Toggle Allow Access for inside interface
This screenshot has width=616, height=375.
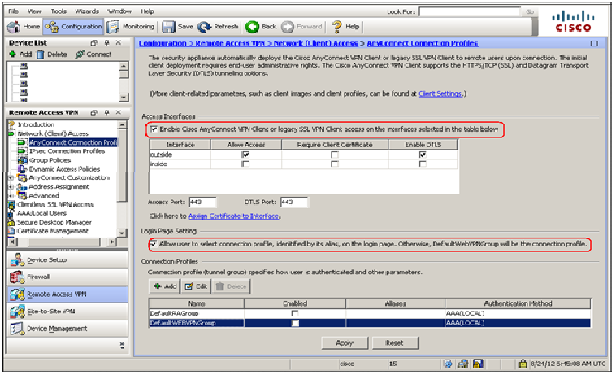pyautogui.click(x=245, y=164)
